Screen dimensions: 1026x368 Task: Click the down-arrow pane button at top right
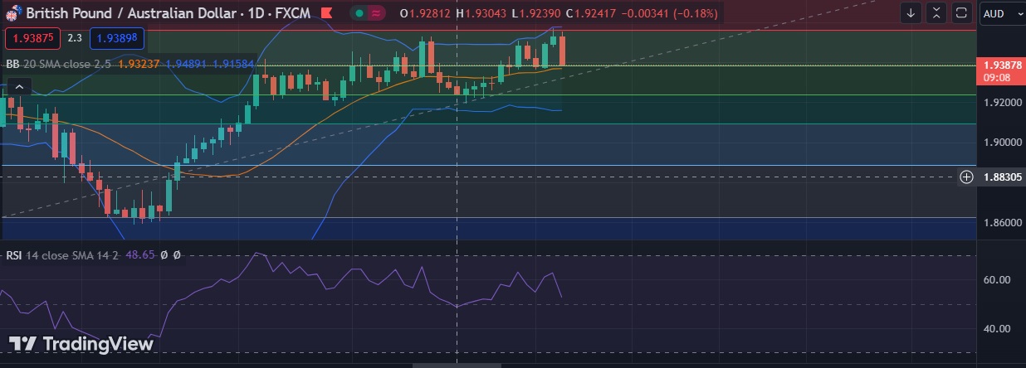pos(911,13)
